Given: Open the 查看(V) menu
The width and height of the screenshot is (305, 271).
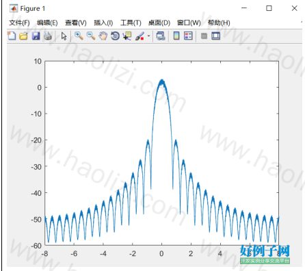Looking at the screenshot, I should (x=76, y=23).
